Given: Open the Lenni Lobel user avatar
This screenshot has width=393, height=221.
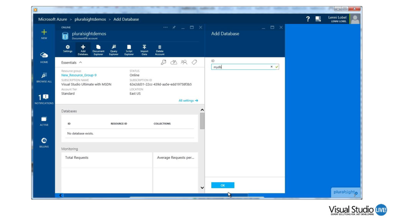Looking at the screenshot, I should 355,19.
